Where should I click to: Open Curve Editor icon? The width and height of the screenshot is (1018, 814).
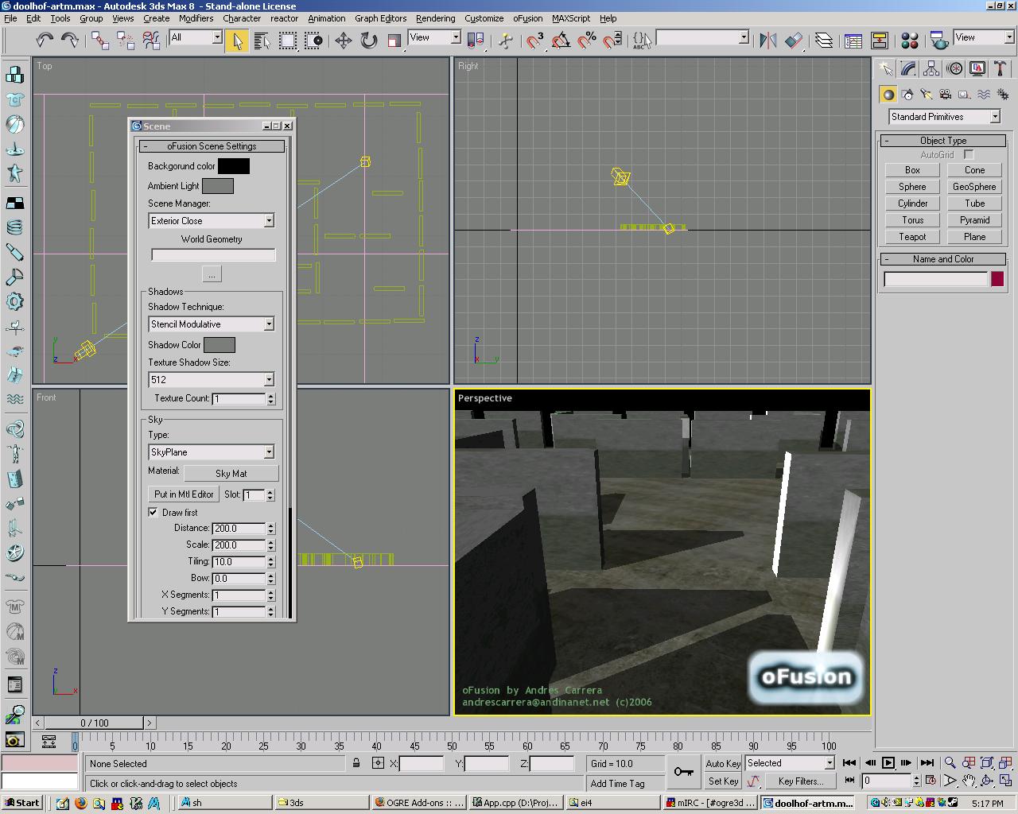pos(853,40)
